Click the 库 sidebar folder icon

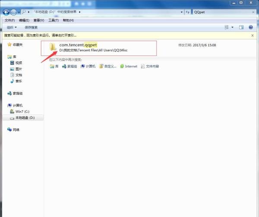click(9, 57)
